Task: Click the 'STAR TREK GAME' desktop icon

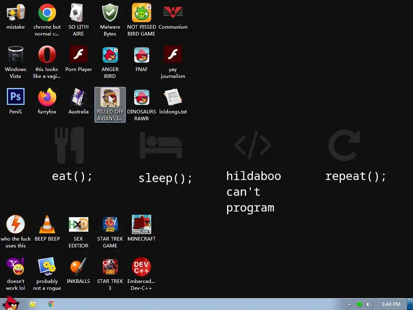Action: 110,224
